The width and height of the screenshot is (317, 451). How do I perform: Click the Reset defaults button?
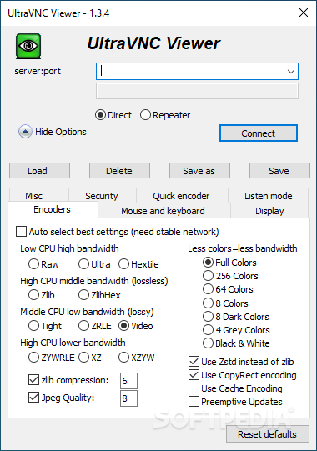[x=268, y=434]
